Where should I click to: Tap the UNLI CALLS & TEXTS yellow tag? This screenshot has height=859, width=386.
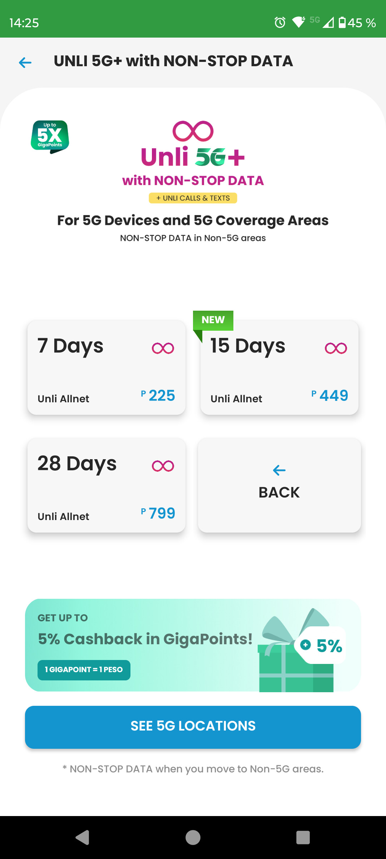pos(193,198)
